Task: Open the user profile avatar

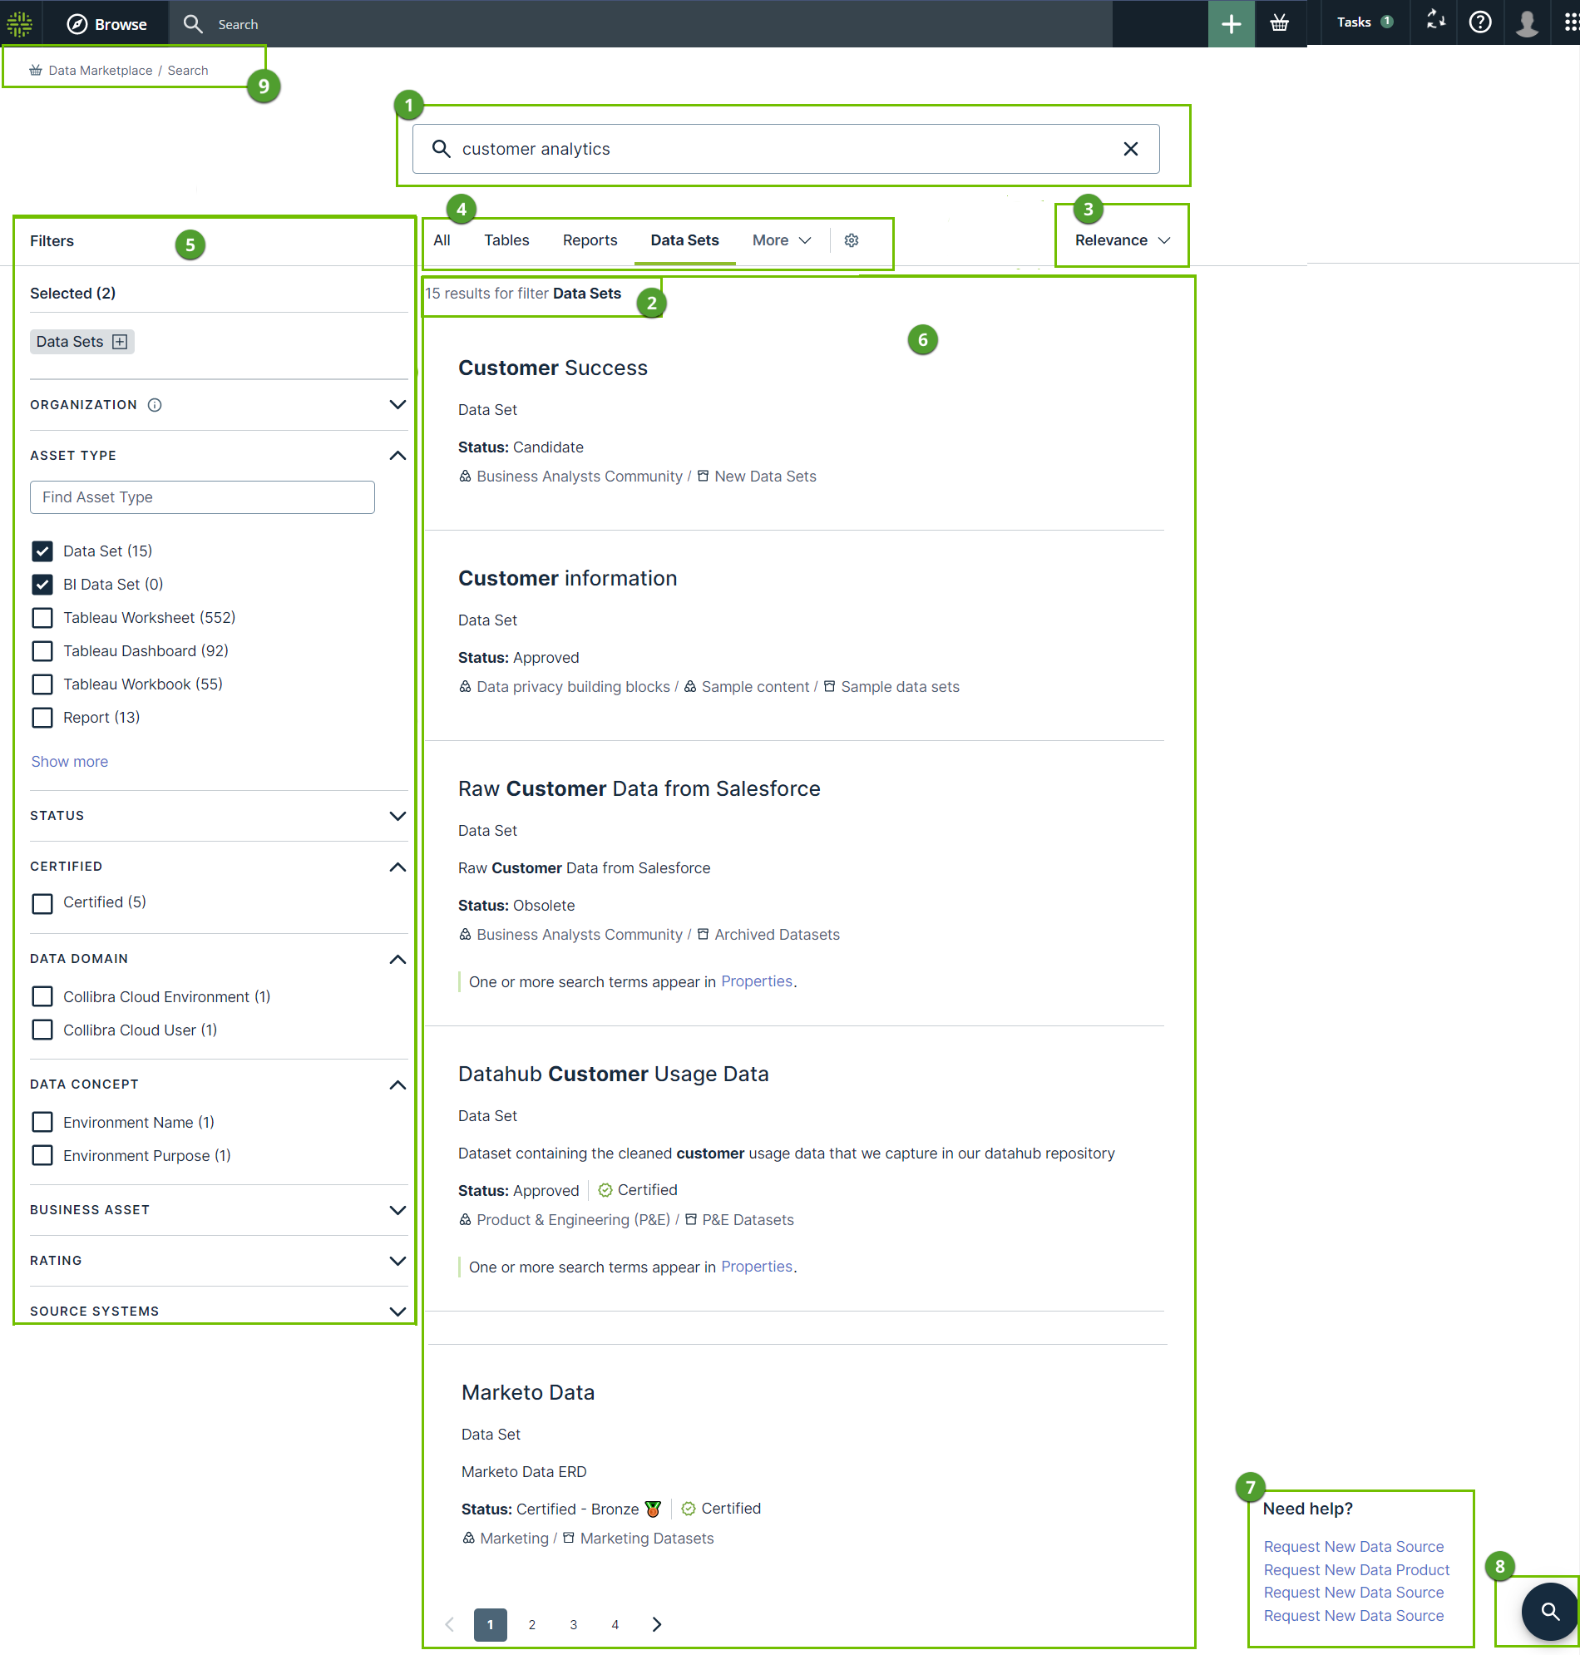Action: tap(1526, 22)
